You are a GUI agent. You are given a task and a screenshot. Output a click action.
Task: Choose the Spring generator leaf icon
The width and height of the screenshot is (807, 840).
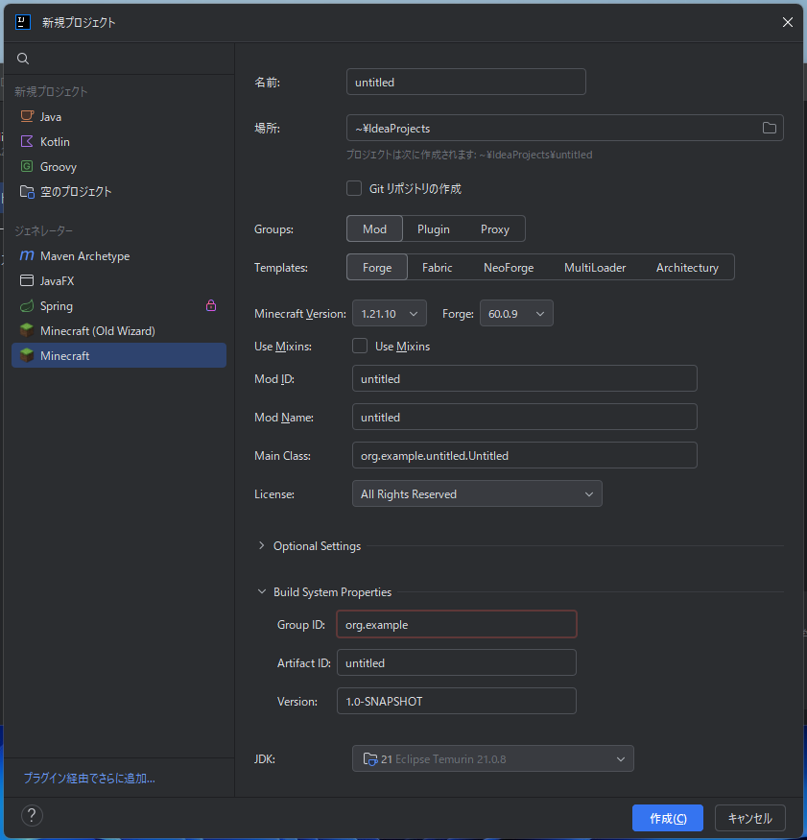(x=27, y=306)
